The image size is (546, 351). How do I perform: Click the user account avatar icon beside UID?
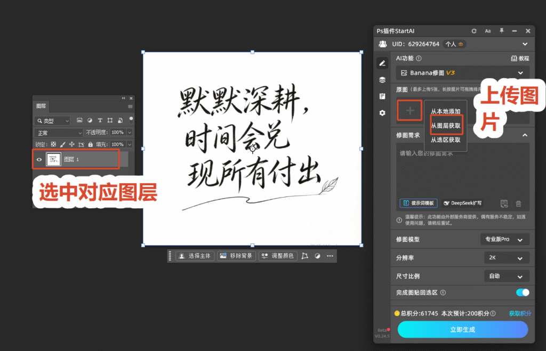383,44
